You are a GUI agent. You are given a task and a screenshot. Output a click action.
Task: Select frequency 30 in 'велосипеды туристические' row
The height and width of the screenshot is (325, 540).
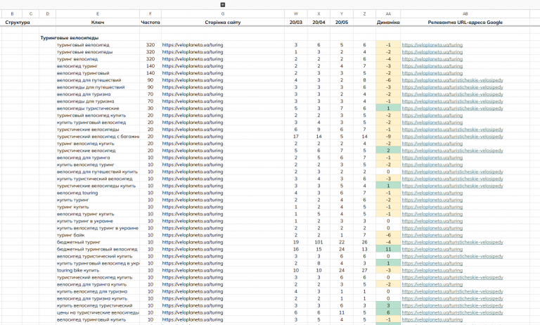pyautogui.click(x=150, y=108)
